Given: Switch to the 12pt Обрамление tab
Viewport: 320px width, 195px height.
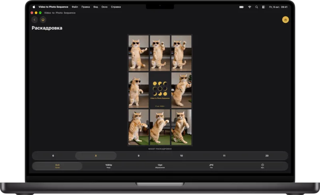Looking at the screenshot, I should pyautogui.click(x=160, y=166).
